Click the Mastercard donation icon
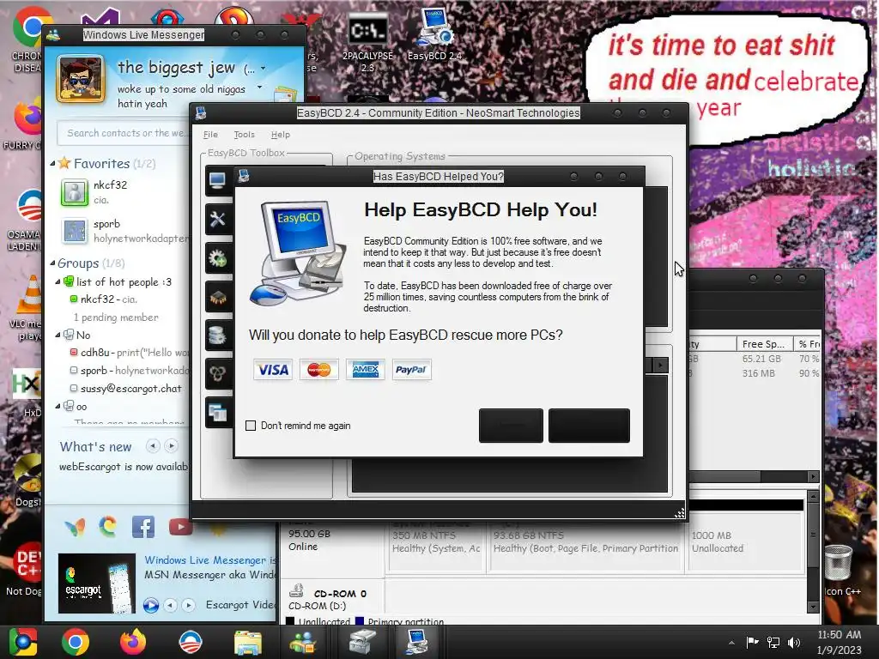Screen dimensions: 879x659 (319, 370)
